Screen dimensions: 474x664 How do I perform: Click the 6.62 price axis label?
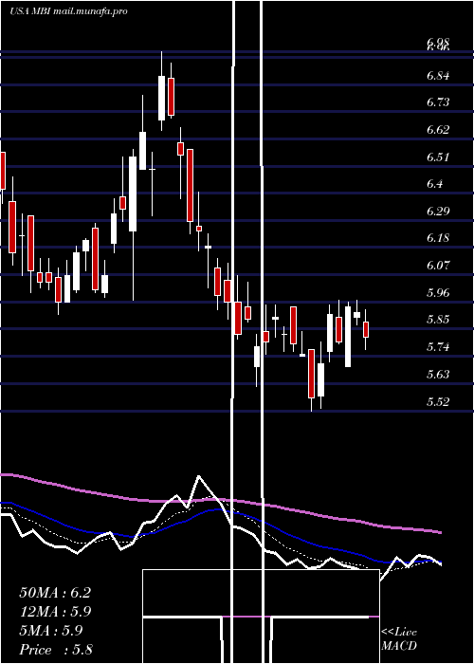point(438,130)
